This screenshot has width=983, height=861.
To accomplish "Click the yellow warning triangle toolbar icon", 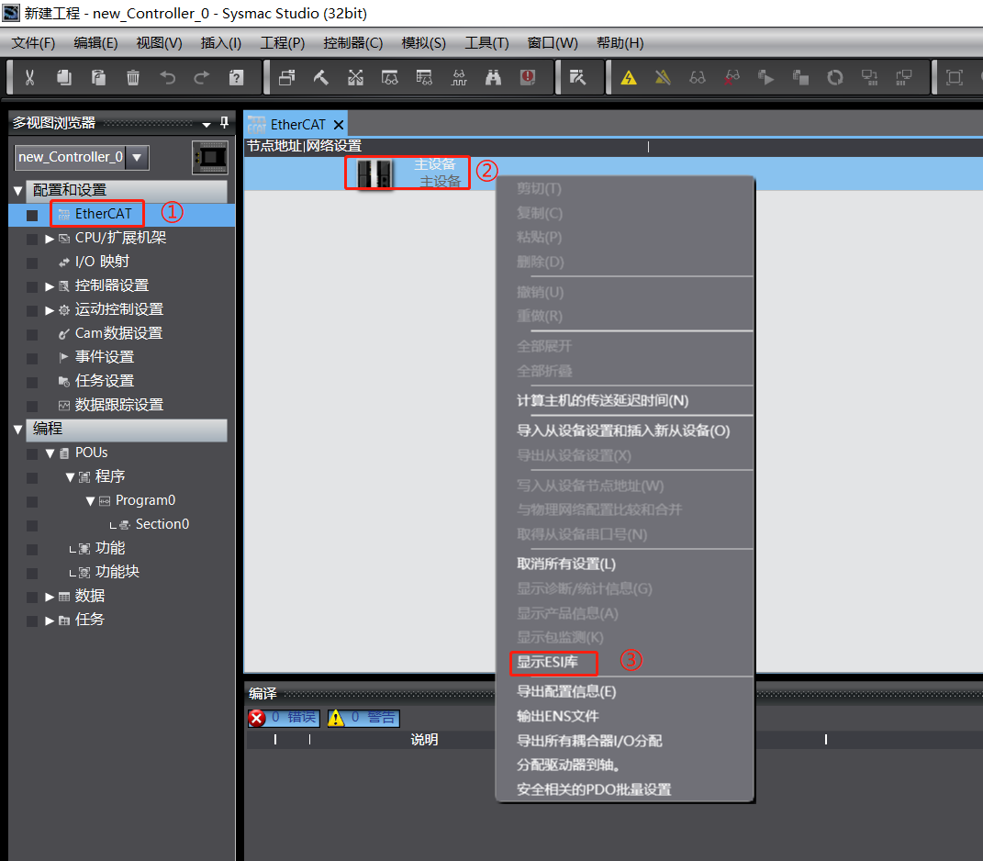I will [629, 78].
